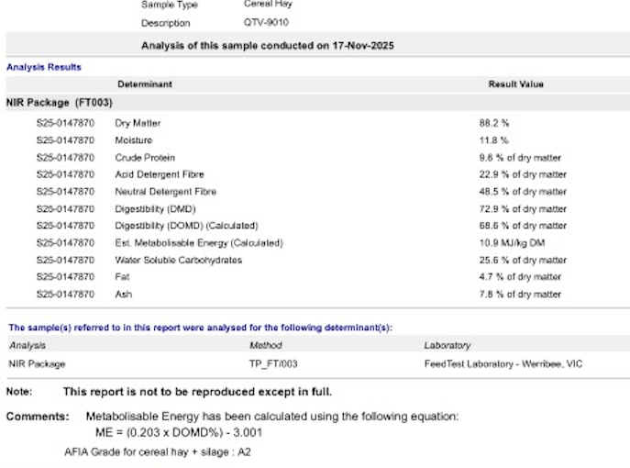The height and width of the screenshot is (468, 630).
Task: Click the Acid Detergent Fibre label
Action: [160, 174]
